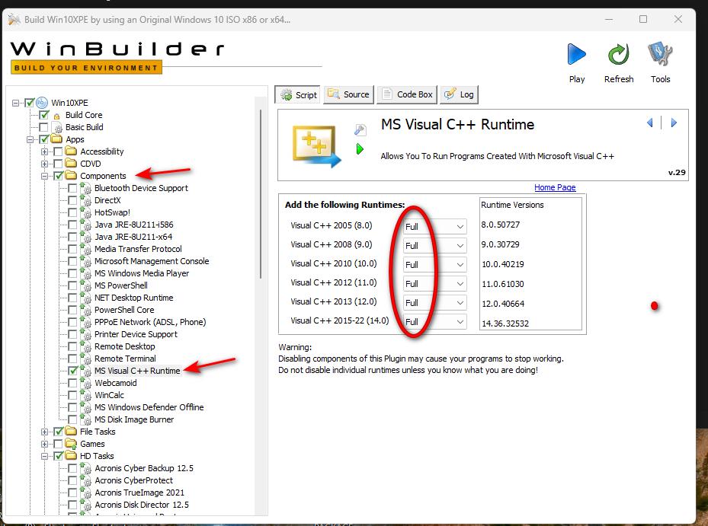Select the PowerShell Core entry
Image resolution: width=708 pixels, height=526 pixels.
[x=124, y=310]
